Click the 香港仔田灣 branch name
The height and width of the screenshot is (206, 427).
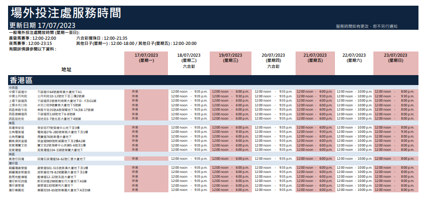click(x=17, y=159)
